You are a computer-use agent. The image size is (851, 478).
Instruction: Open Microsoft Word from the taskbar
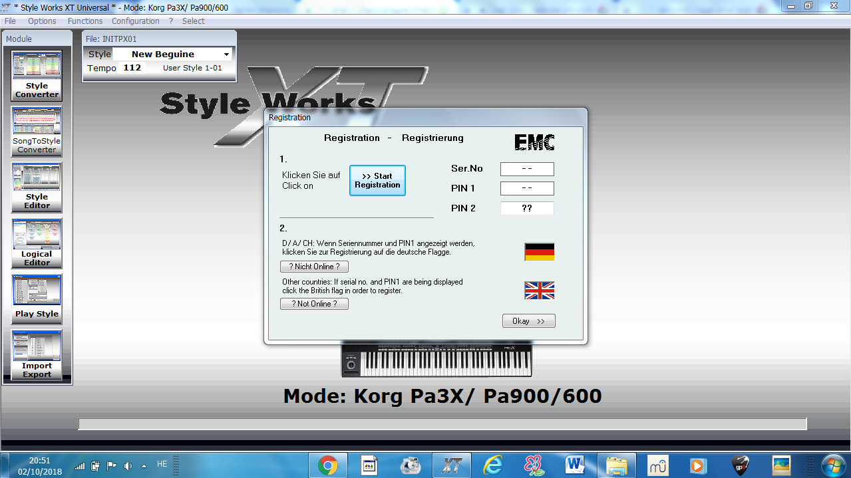(574, 465)
